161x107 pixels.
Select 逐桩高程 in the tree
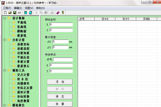click(23, 48)
